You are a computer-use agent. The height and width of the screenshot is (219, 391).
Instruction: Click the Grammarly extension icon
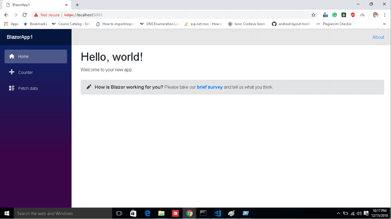coord(335,15)
